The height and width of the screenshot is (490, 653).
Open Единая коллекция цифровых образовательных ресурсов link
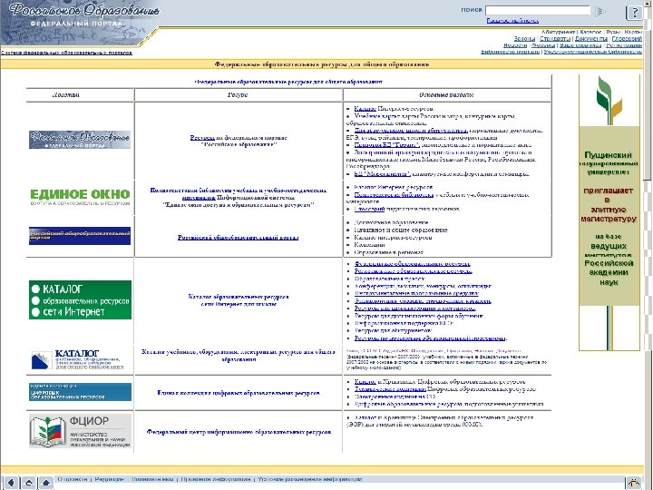[239, 393]
